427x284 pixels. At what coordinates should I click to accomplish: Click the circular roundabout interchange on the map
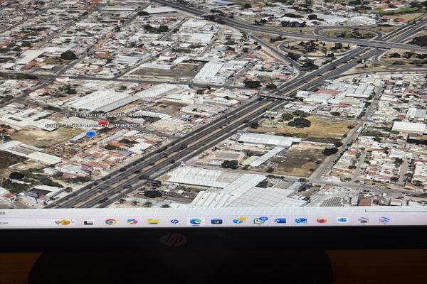coord(348,33)
